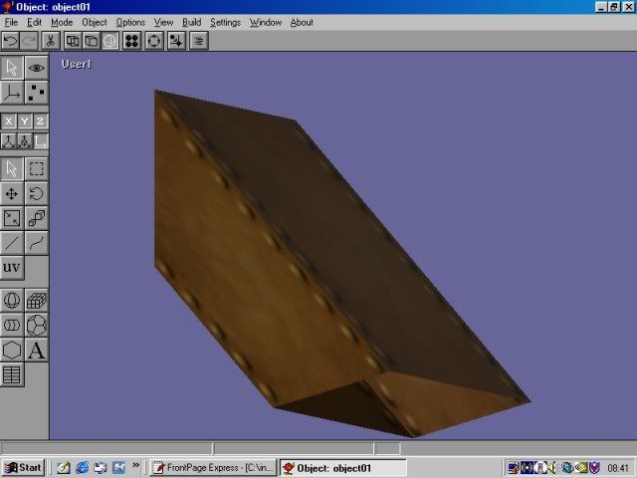Click the User1 viewport label

(x=76, y=64)
